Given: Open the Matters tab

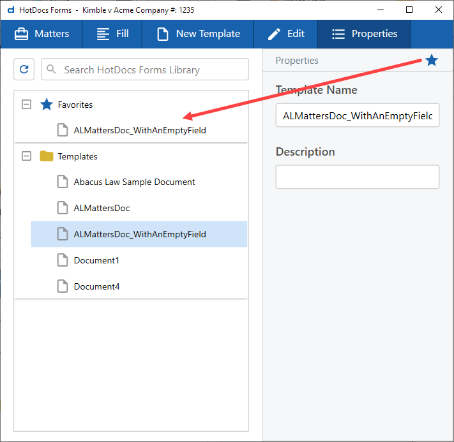Looking at the screenshot, I should [x=42, y=34].
